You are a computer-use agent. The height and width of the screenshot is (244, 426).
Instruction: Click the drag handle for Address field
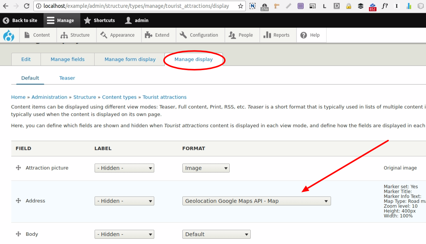(18, 201)
